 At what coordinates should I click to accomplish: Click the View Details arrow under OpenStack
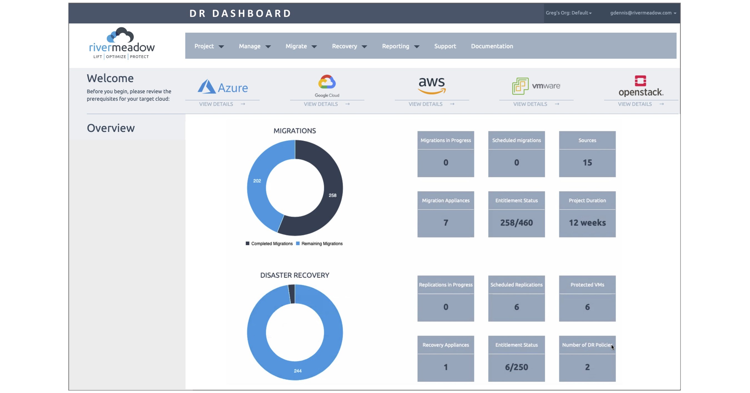coord(661,104)
